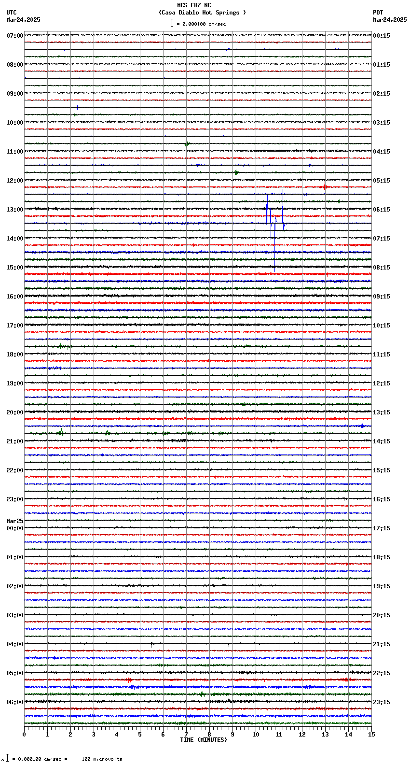
Task: Click the UTC label at top left
Action: pyautogui.click(x=12, y=13)
